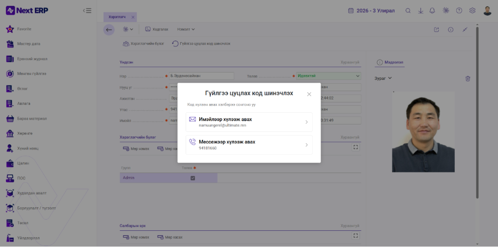This screenshot has height=247, width=498.
Task: Open the search magnifier in header
Action: point(408,11)
